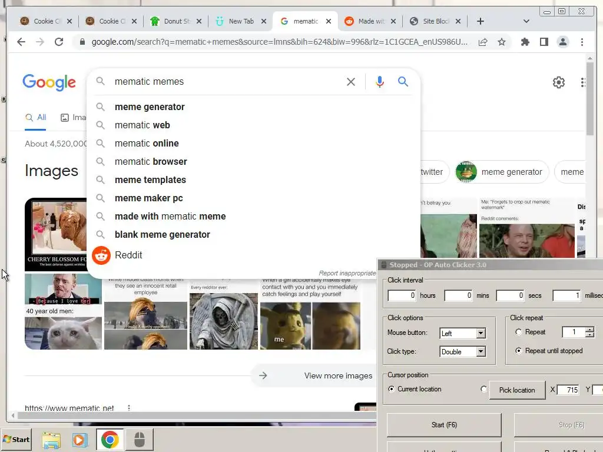Viewport: 603px width, 452px height.
Task: Choose 'blank meme generator' suggestion
Action: (x=253, y=234)
